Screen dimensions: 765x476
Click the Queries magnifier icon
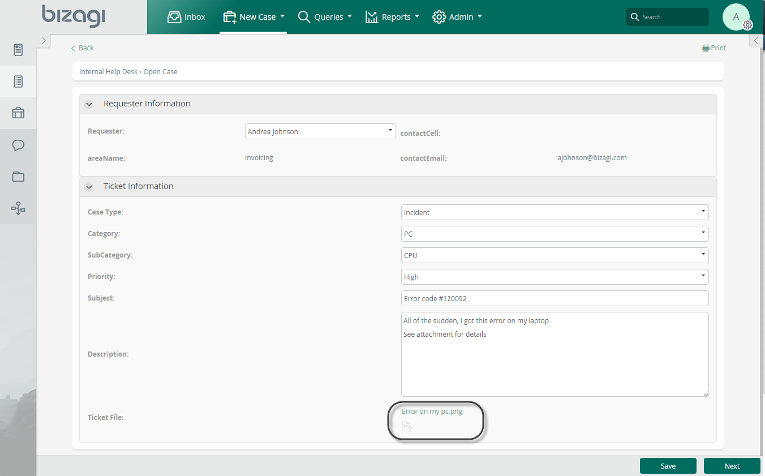pos(304,17)
